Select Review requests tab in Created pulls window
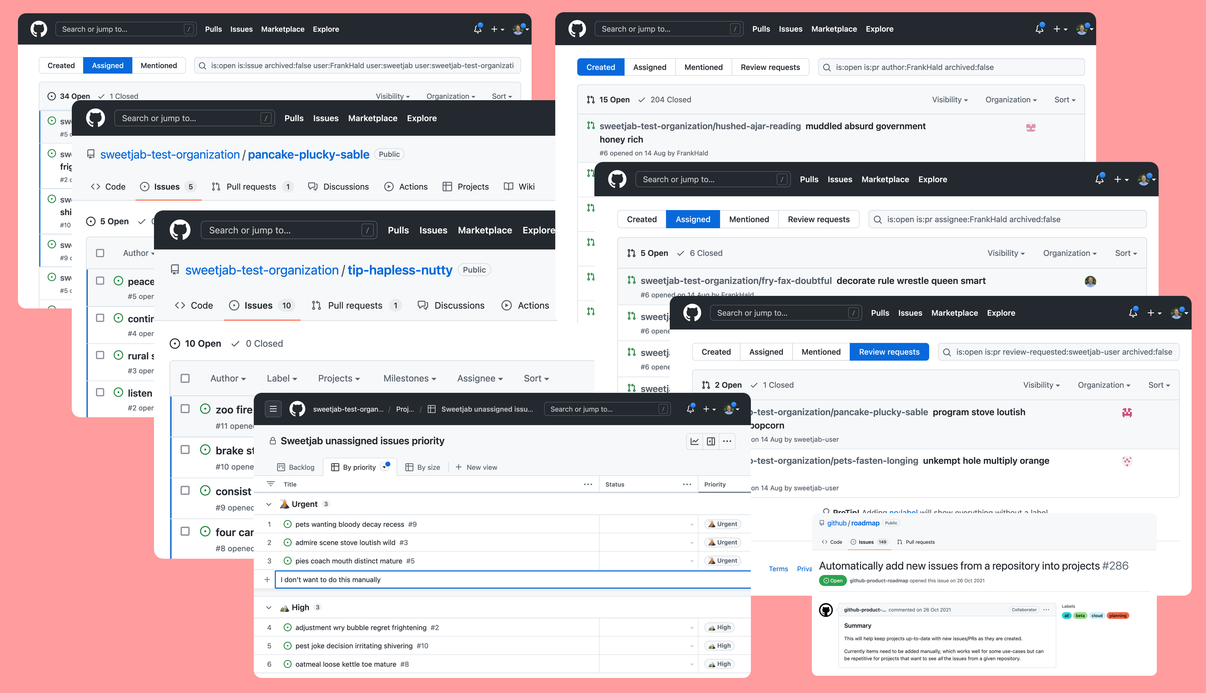Viewport: 1206px width, 693px height. 770,67
